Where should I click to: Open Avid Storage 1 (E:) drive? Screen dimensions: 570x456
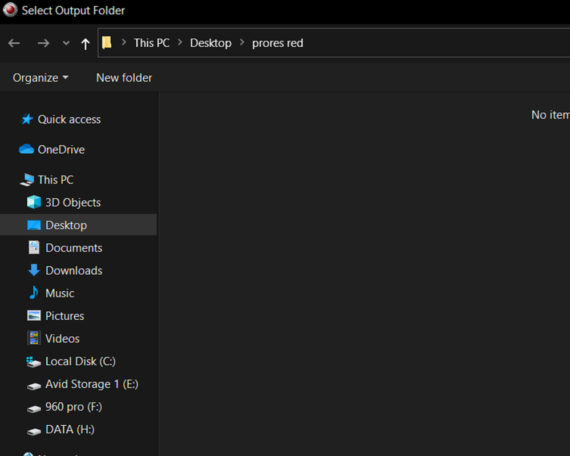(x=92, y=384)
